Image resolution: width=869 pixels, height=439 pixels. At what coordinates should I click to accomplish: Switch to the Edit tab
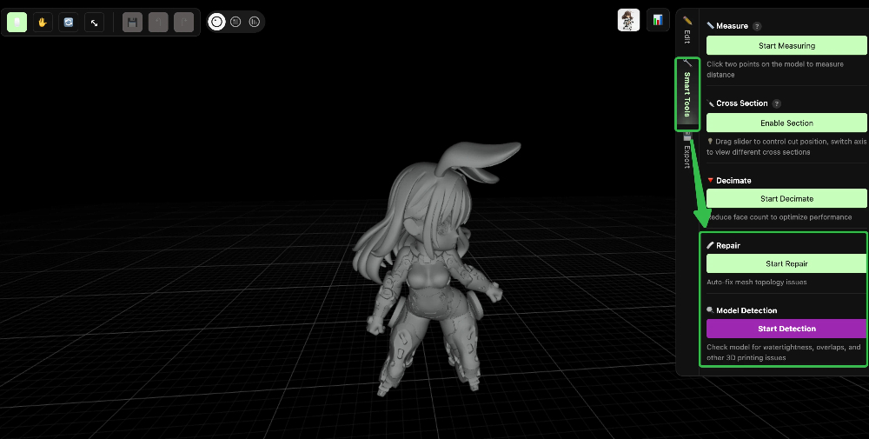click(x=687, y=30)
